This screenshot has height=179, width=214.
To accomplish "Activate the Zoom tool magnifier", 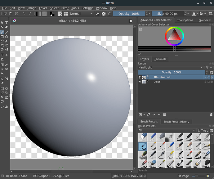I will coord(2,107).
